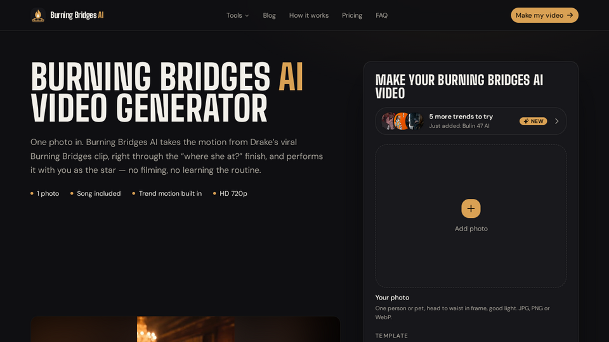The image size is (609, 342).
Task: Click the preview video thumbnail with chandelier
Action: point(185,329)
